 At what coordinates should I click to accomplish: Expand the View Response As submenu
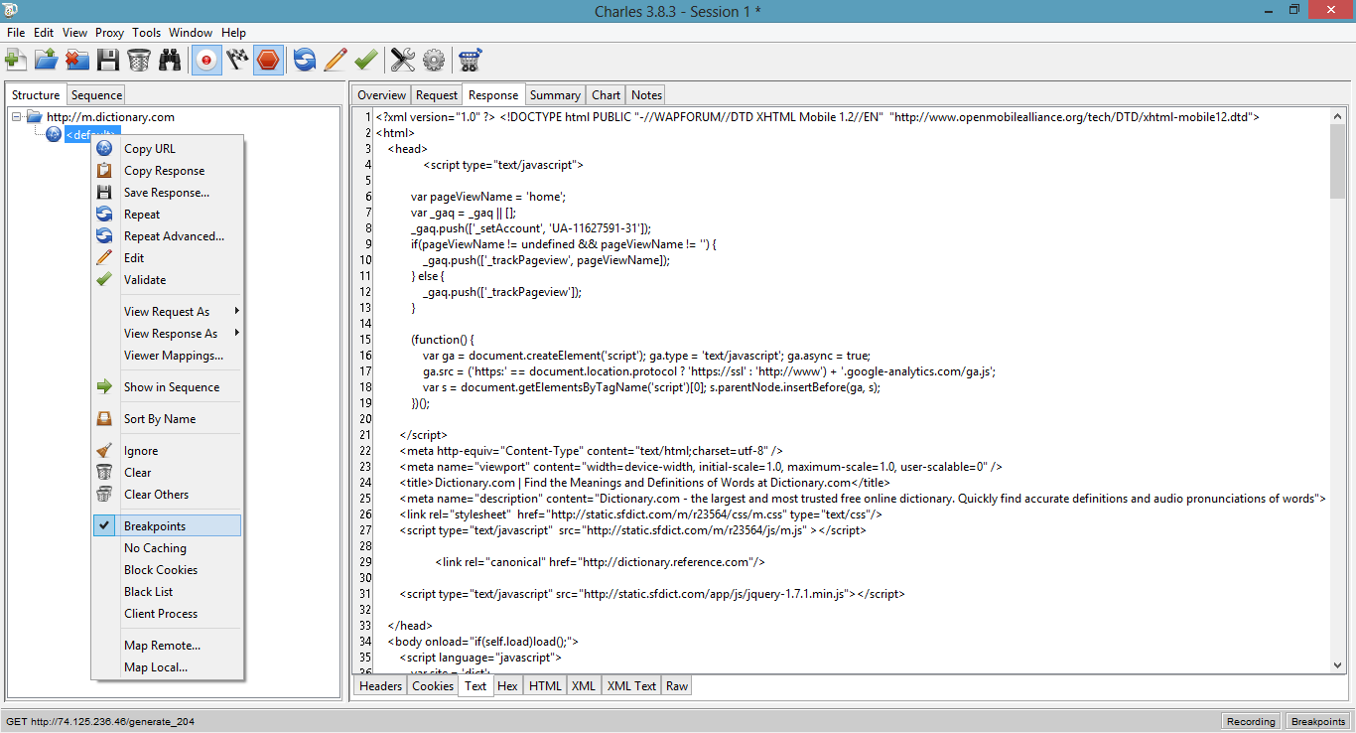[167, 334]
